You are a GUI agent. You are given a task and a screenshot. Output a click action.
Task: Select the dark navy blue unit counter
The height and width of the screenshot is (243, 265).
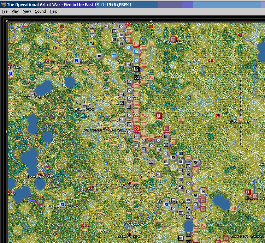coord(181,153)
